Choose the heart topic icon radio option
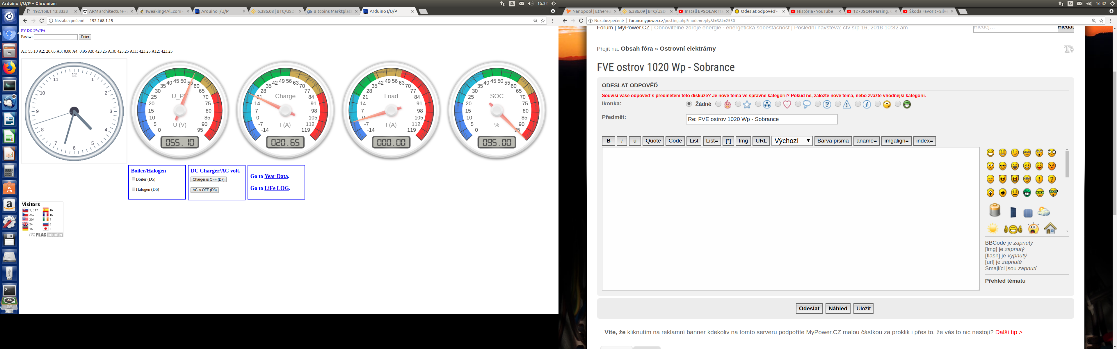1117x349 pixels. click(x=778, y=104)
